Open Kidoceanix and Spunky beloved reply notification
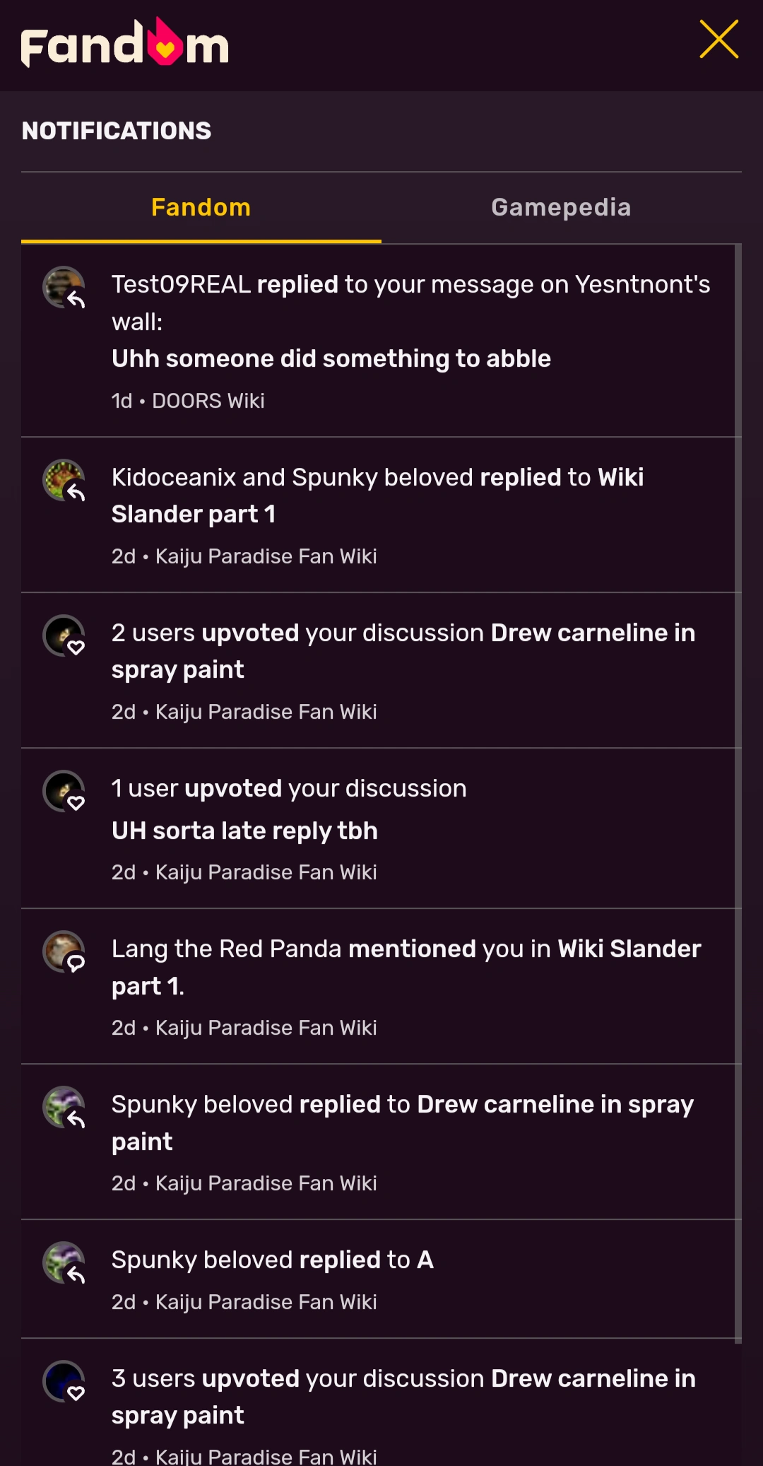This screenshot has width=763, height=1466. pos(377,495)
